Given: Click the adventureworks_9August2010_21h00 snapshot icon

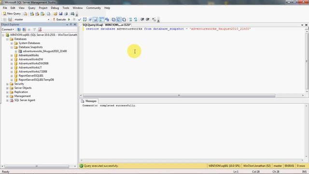Looking at the screenshot, I should tap(20, 51).
